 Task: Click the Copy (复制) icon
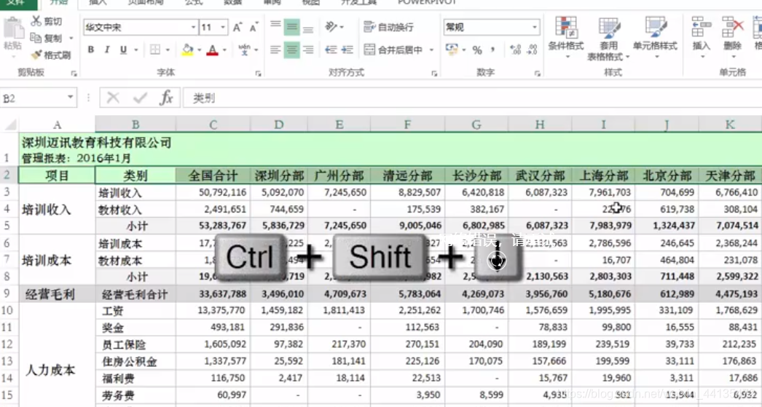pos(36,37)
